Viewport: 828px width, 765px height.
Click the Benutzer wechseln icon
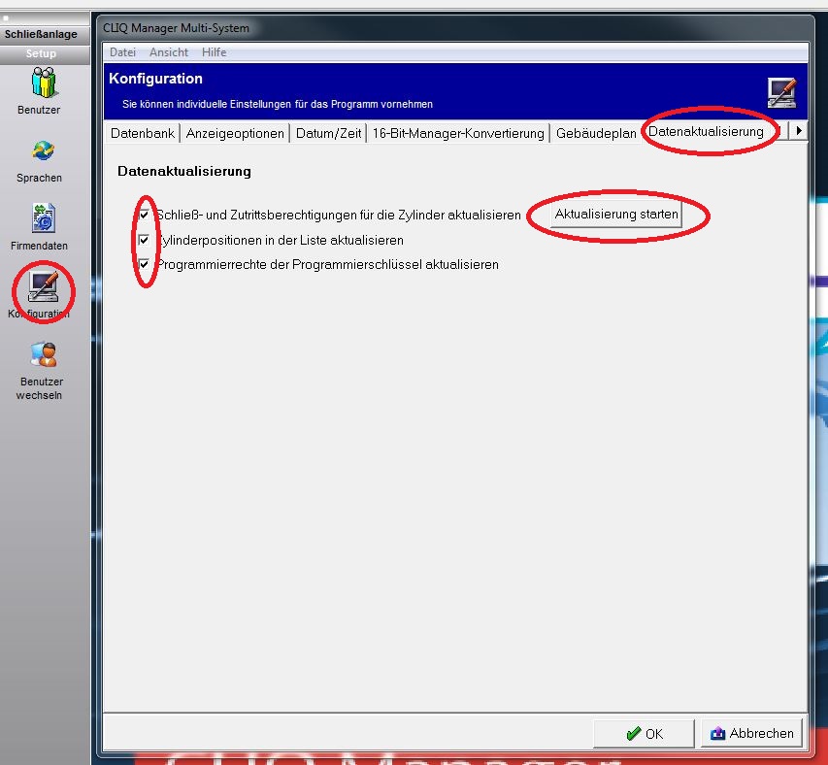coord(44,354)
